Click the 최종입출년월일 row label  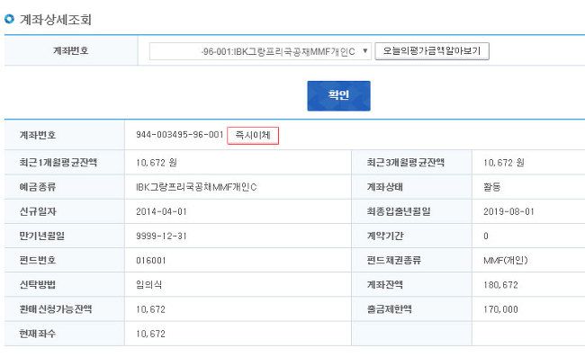pyautogui.click(x=399, y=211)
